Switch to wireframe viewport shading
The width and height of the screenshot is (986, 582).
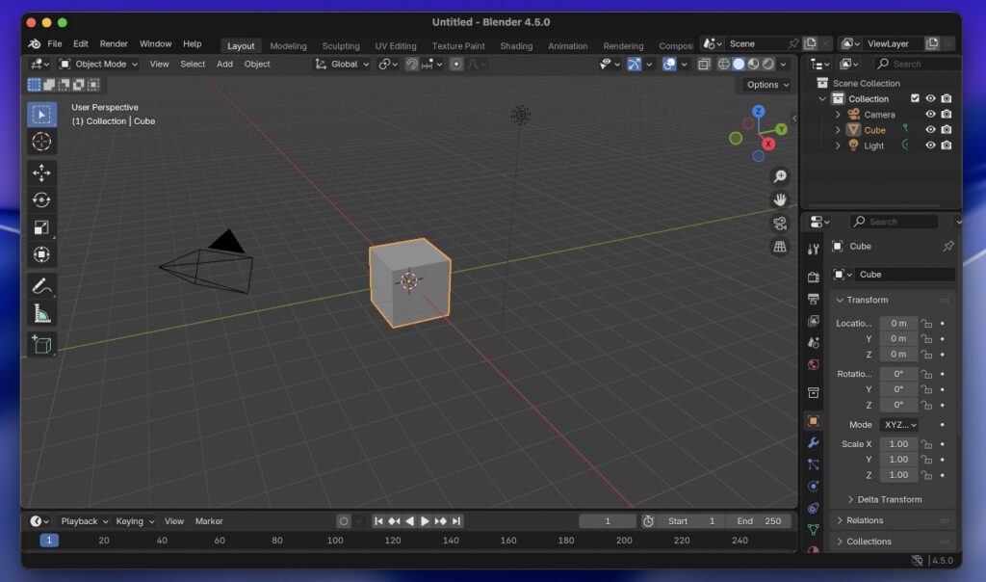pos(724,65)
